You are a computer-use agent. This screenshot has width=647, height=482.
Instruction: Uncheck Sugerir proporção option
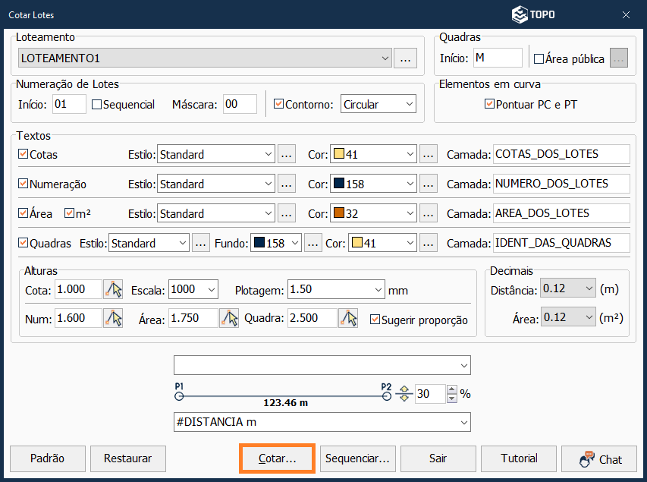pos(375,320)
